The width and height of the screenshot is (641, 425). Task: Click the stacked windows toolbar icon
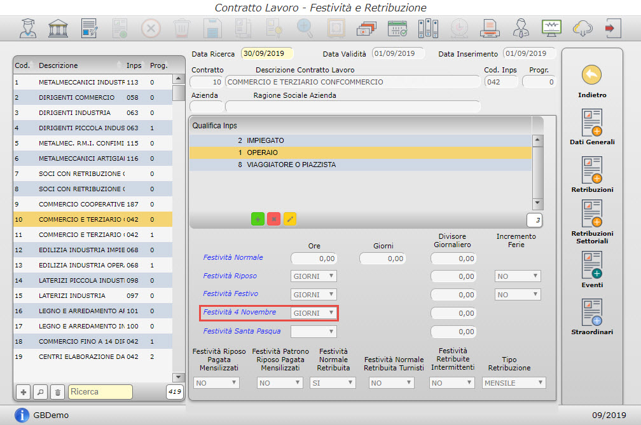[366, 29]
